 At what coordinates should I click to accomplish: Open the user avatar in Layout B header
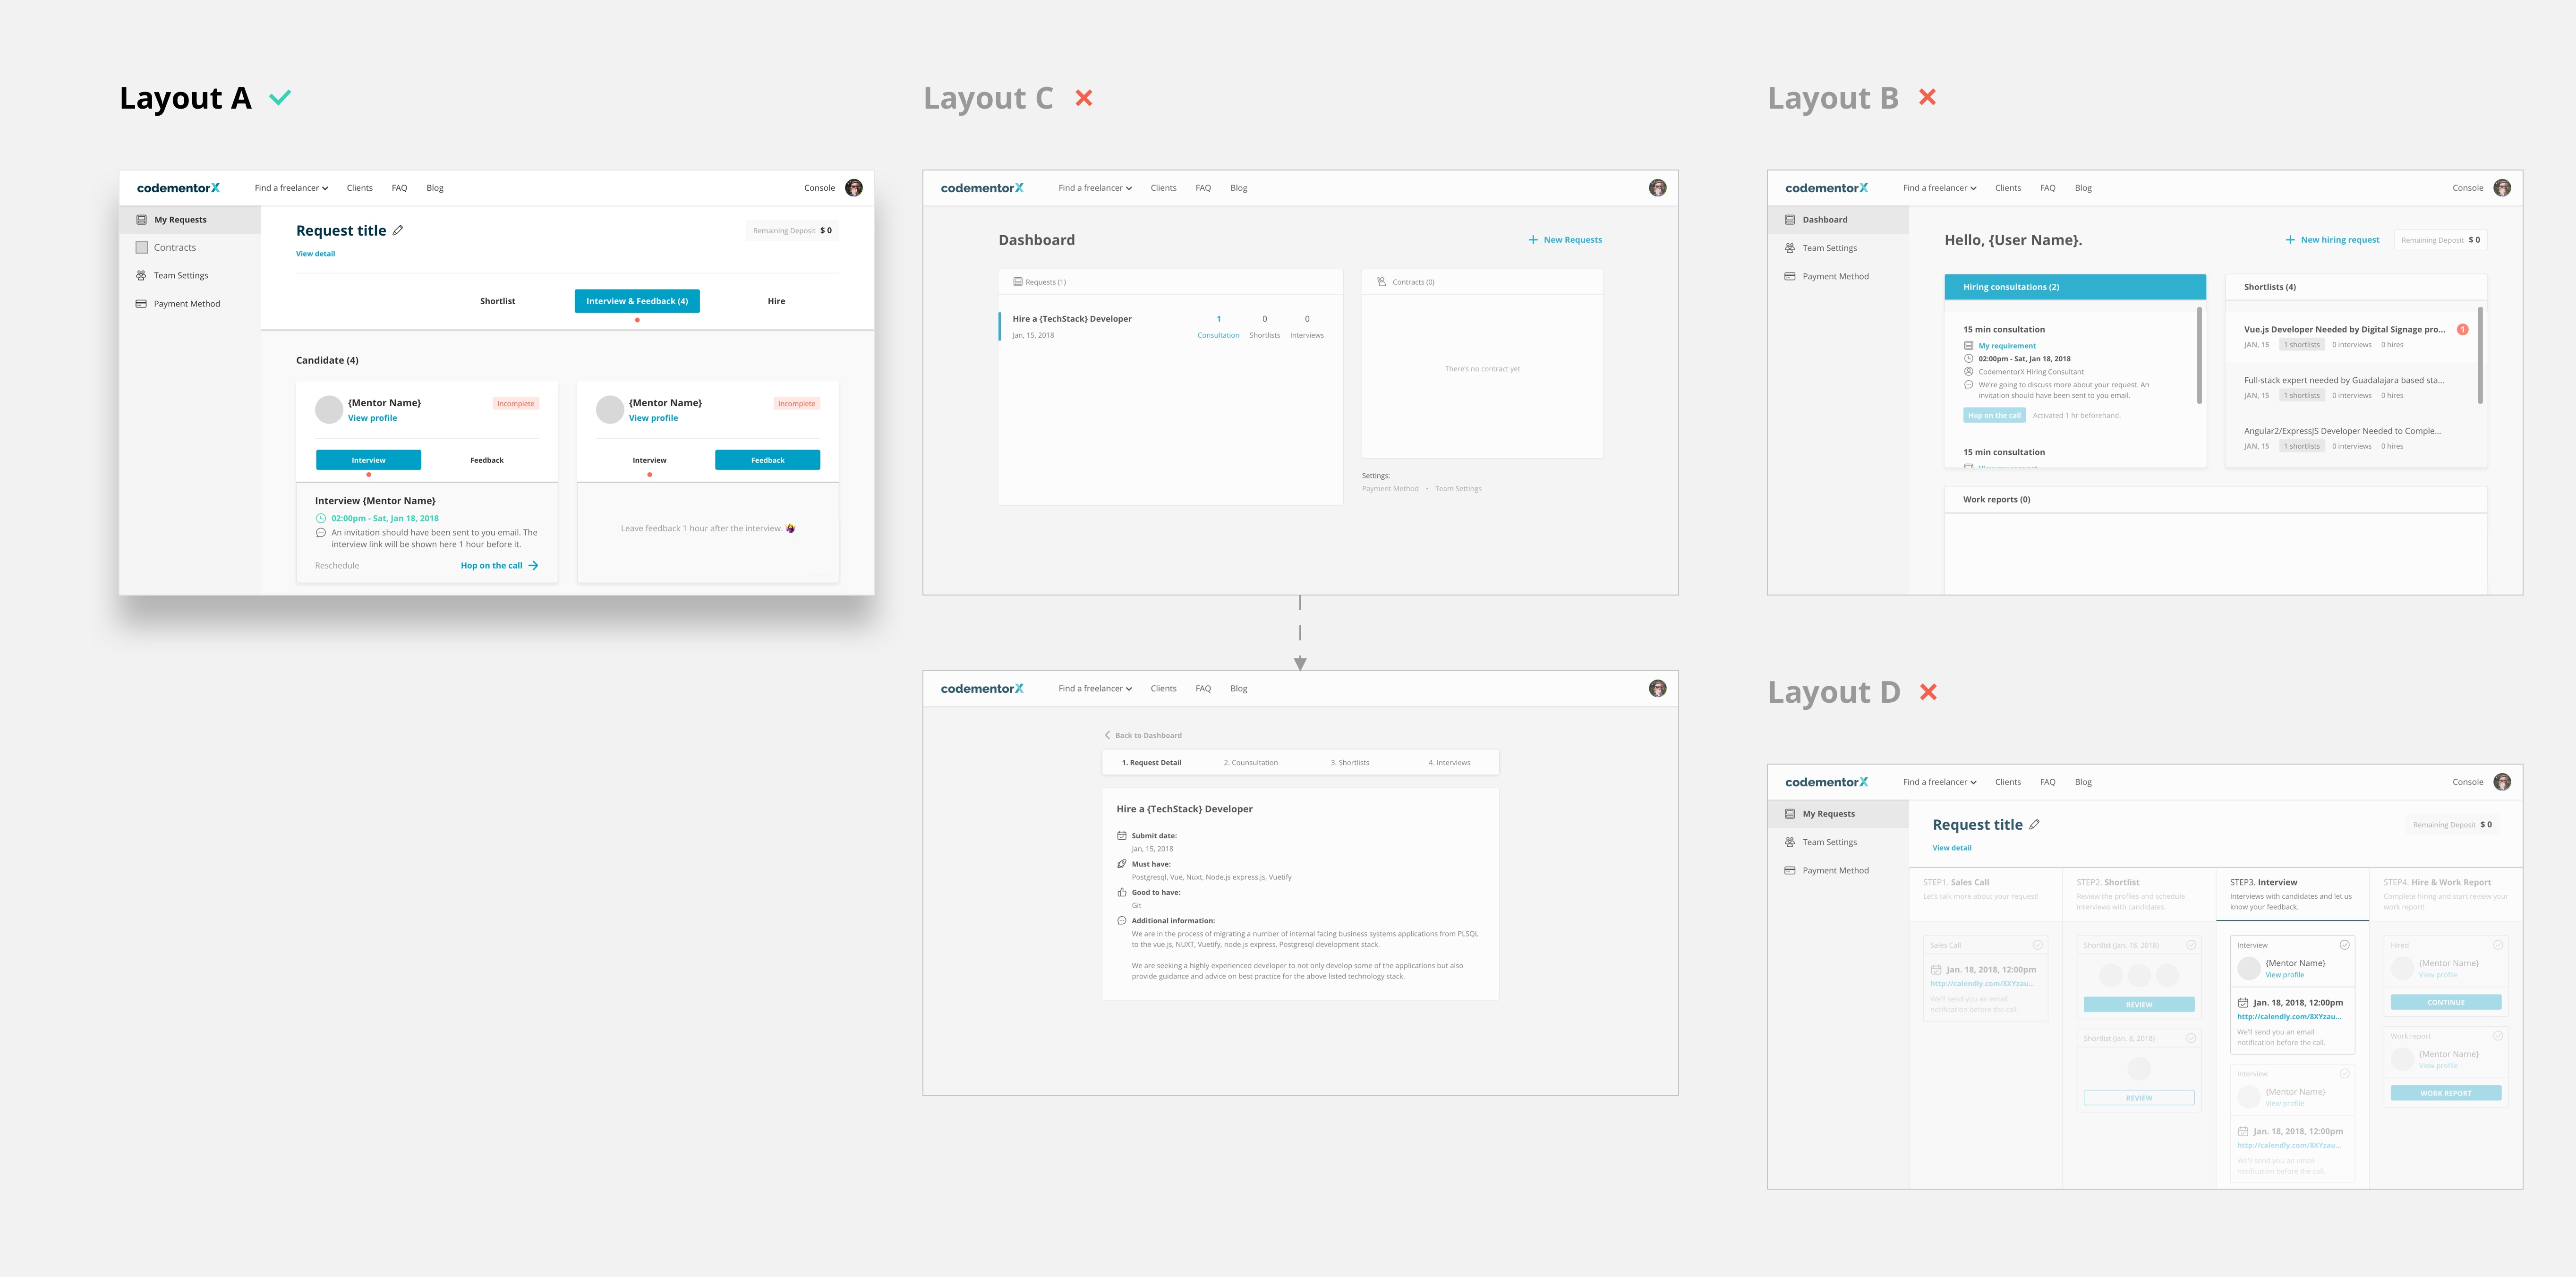point(2502,188)
